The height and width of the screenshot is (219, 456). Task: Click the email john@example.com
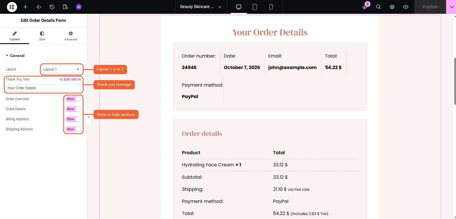pos(292,67)
